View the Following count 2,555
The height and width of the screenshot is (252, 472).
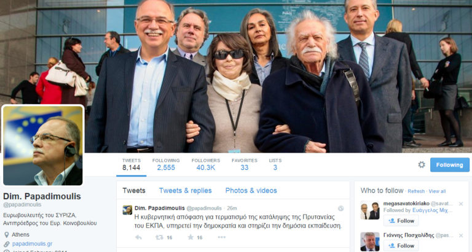(x=166, y=164)
